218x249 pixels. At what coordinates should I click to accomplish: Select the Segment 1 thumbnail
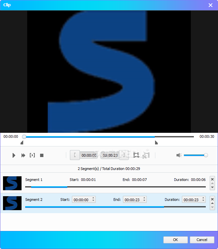pos(12,183)
